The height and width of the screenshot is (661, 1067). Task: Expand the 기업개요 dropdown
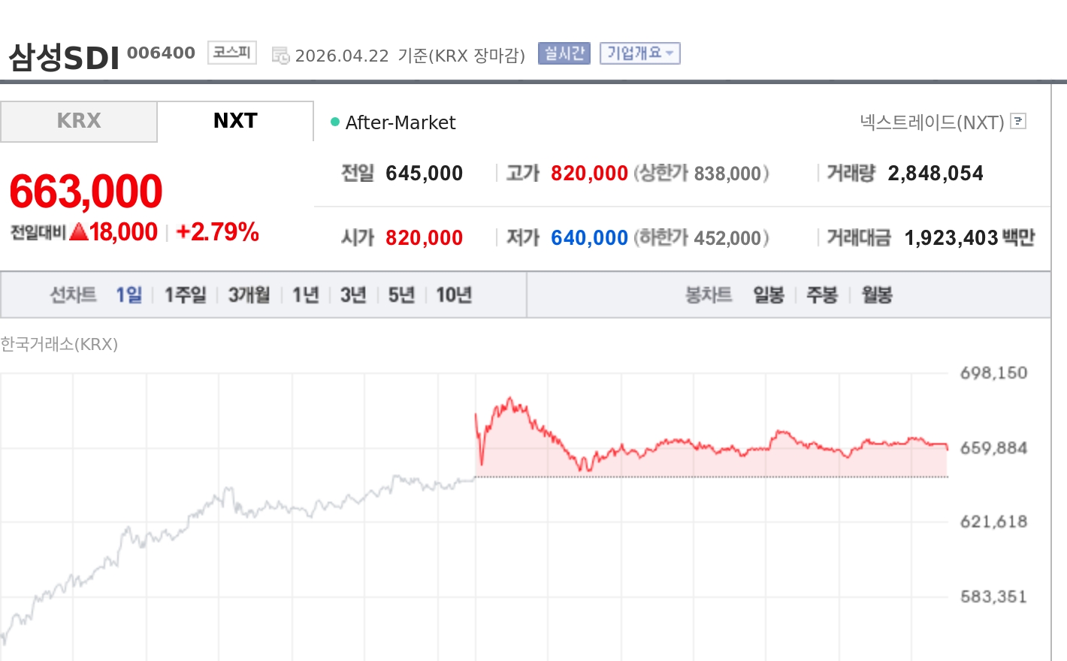(x=639, y=53)
